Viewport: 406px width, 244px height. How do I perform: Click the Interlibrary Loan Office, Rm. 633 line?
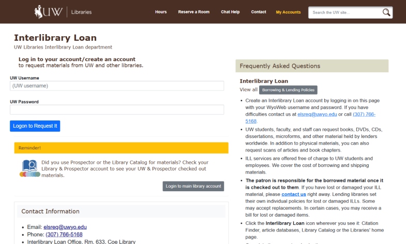tap(81, 241)
